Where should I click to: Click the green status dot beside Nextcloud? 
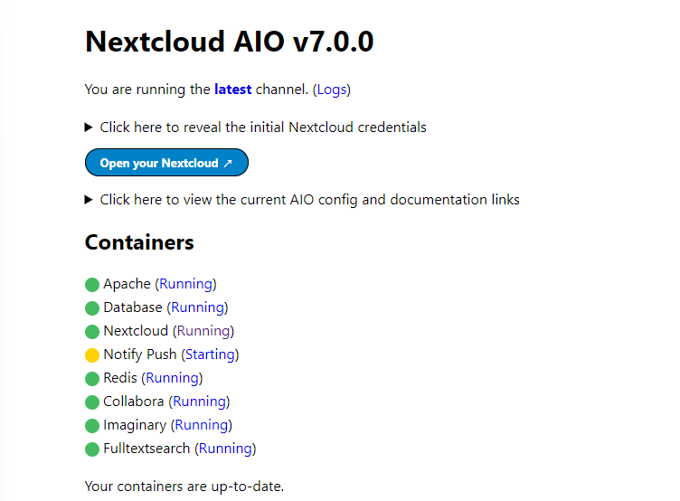(x=92, y=332)
